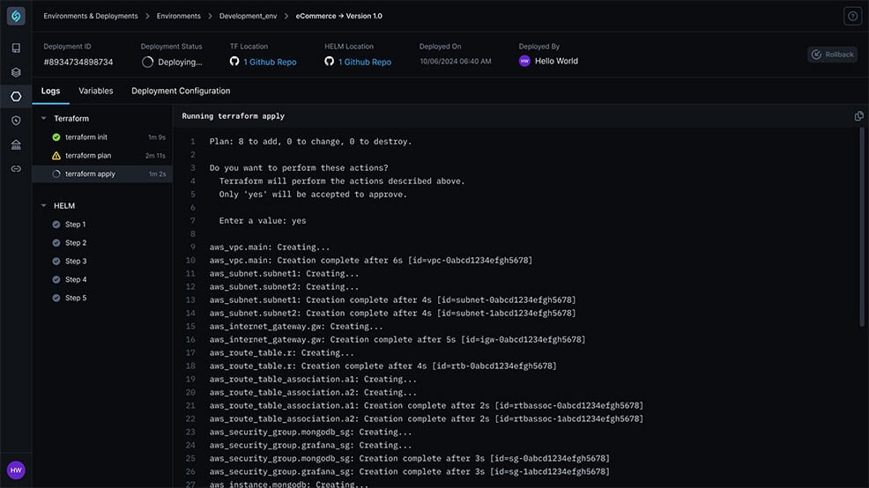Click log line 'Plan: 8 to add'
This screenshot has width=869, height=488.
pyautogui.click(x=310, y=142)
